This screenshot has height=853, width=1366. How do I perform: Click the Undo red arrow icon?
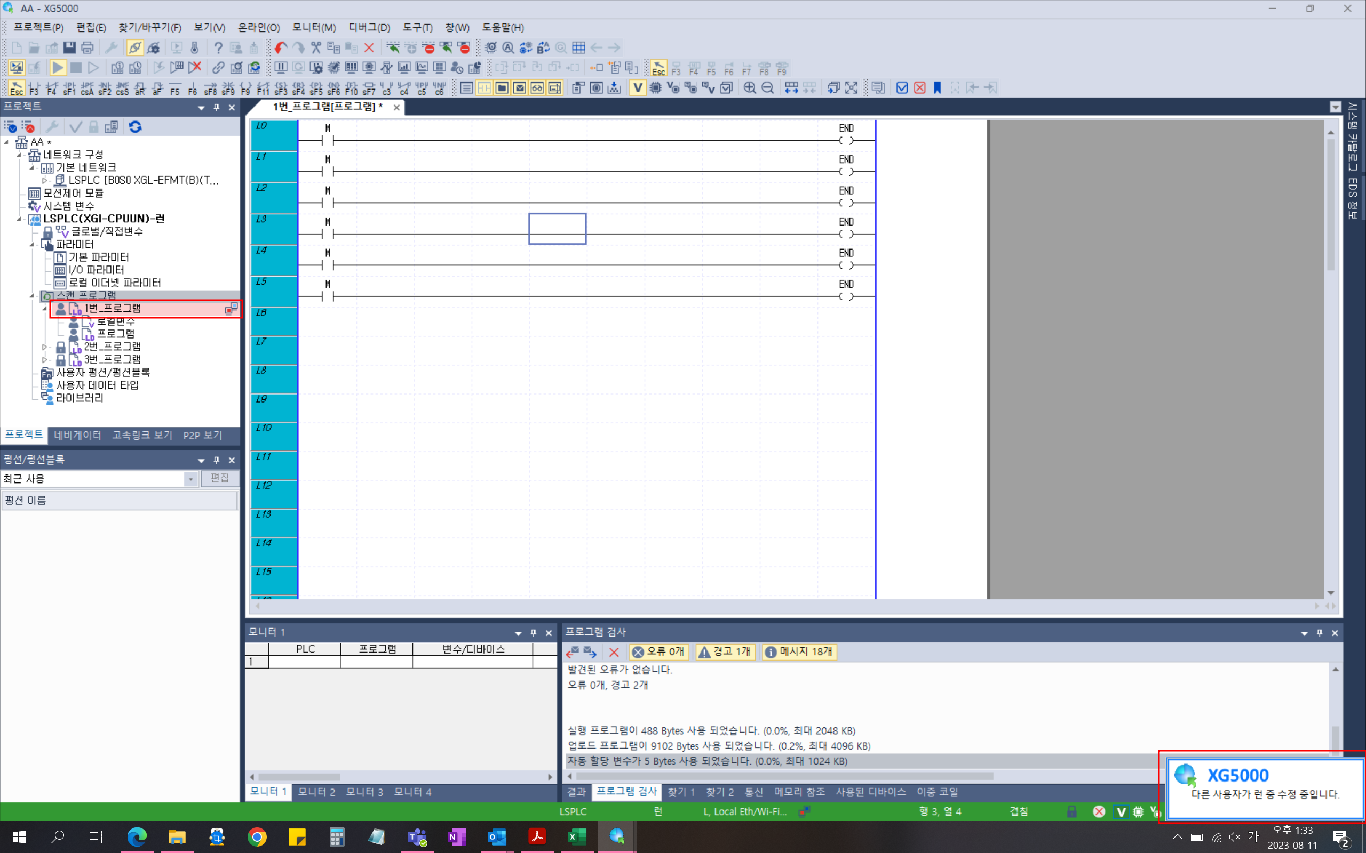pyautogui.click(x=281, y=48)
